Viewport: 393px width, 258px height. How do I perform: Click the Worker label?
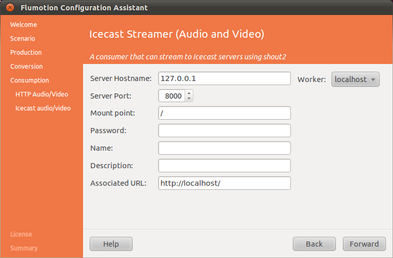[312, 79]
